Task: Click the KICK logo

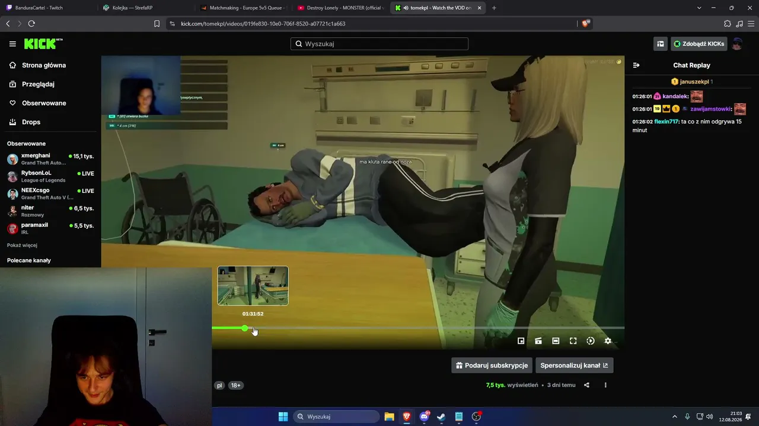Action: (43, 44)
